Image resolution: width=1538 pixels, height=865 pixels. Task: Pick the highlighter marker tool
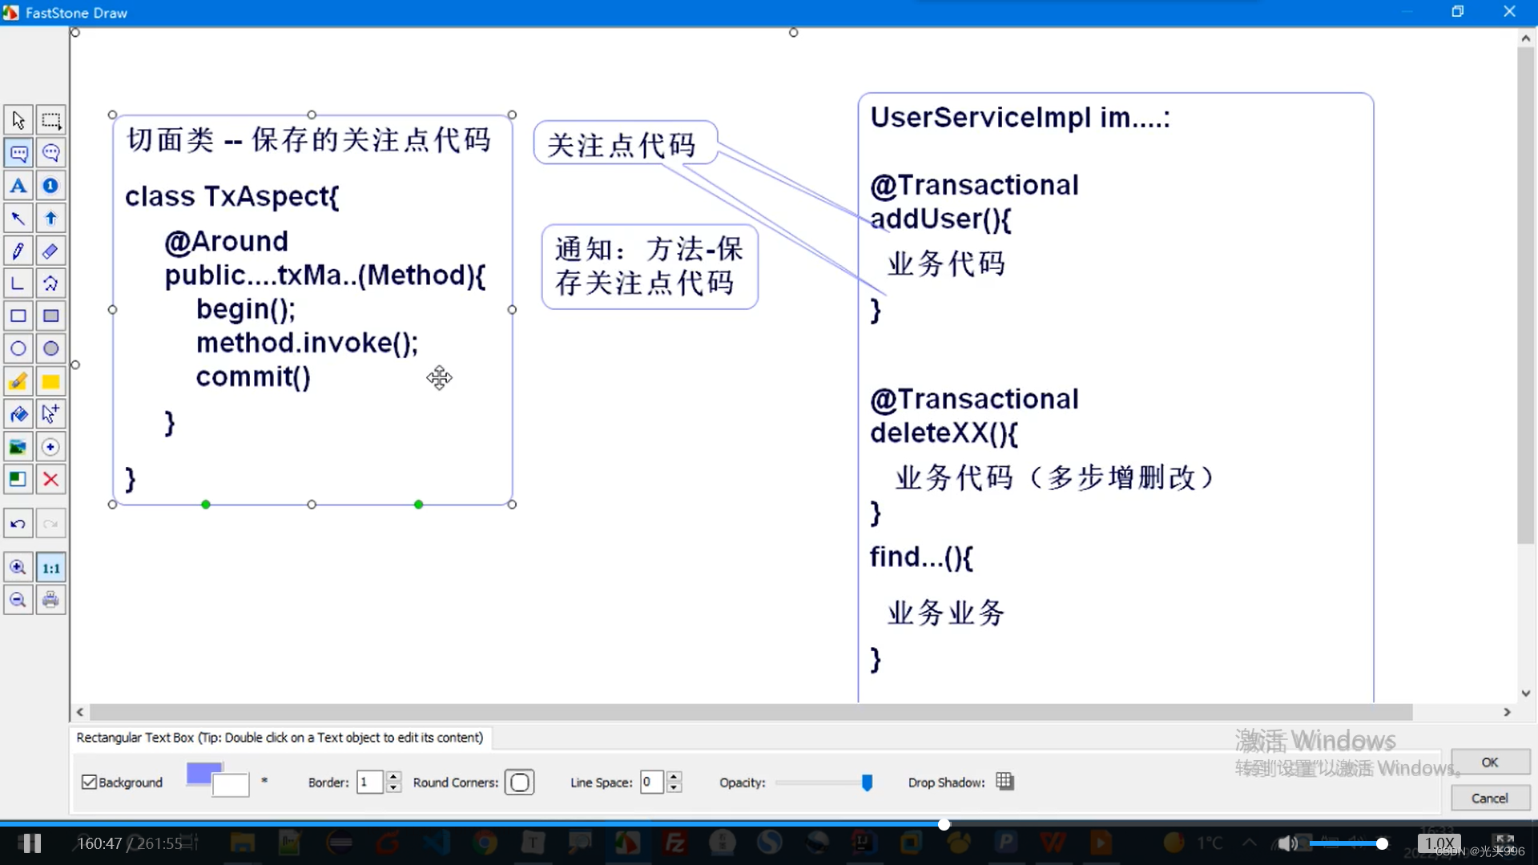[18, 381]
